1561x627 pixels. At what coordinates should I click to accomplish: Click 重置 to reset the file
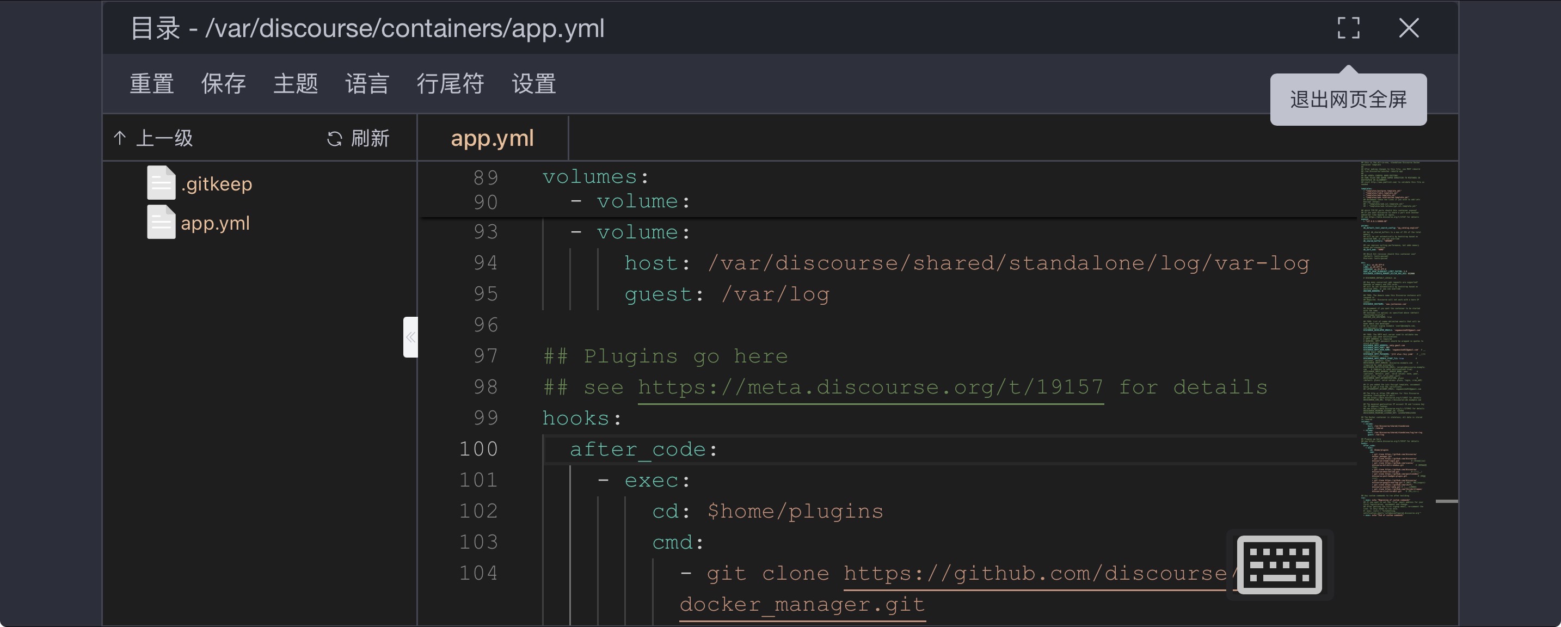click(152, 84)
